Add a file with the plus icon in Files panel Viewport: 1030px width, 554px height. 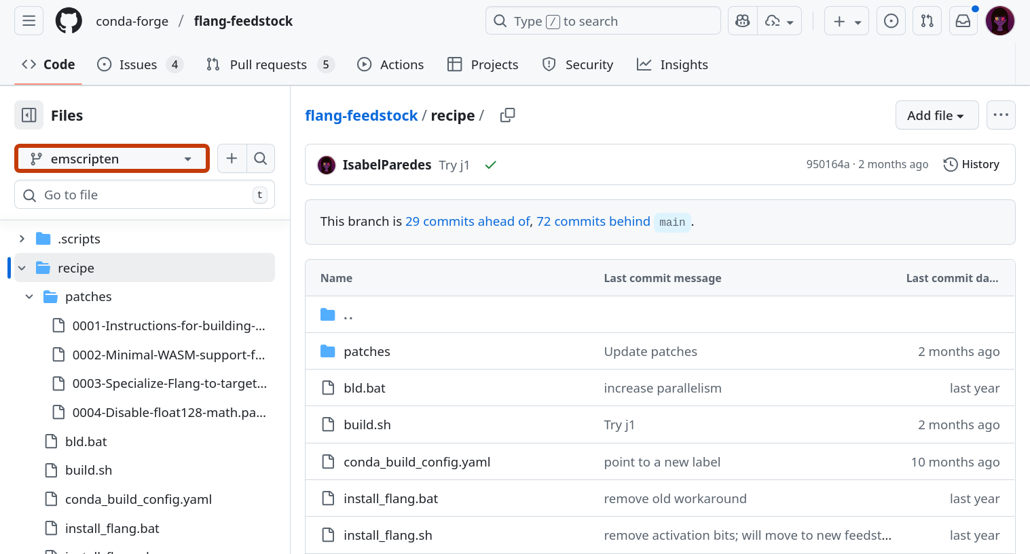[x=232, y=159]
